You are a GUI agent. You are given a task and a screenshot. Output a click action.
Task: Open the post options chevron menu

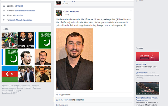(x=131, y=11)
